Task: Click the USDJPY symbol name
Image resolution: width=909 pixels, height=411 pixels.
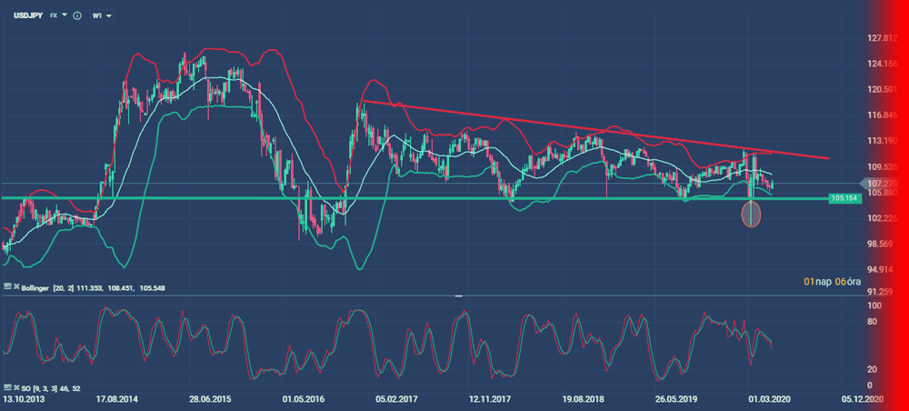Action: coord(25,16)
